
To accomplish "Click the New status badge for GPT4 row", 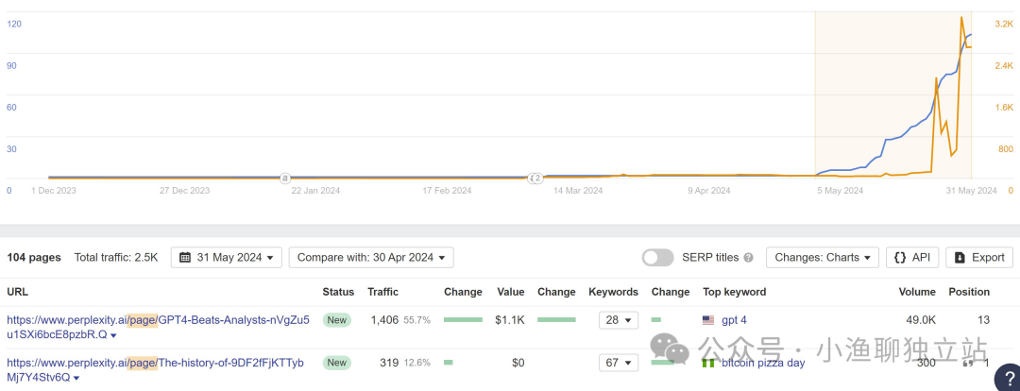I will (337, 320).
